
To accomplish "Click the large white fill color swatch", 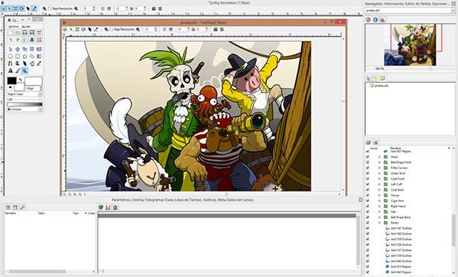I will (x=33, y=81).
